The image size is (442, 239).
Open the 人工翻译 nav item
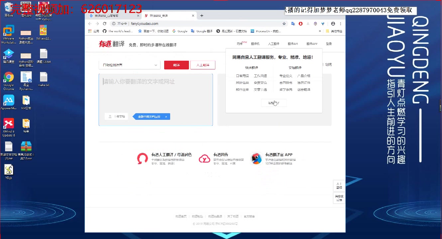[x=274, y=44]
